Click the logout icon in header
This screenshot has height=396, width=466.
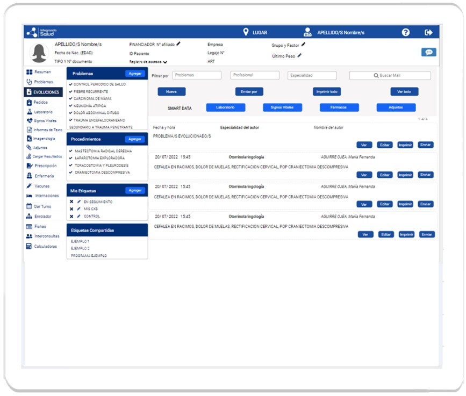[x=428, y=32]
